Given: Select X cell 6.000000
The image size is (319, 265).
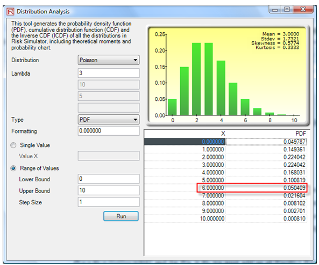Looking at the screenshot, I should pyautogui.click(x=185, y=188).
